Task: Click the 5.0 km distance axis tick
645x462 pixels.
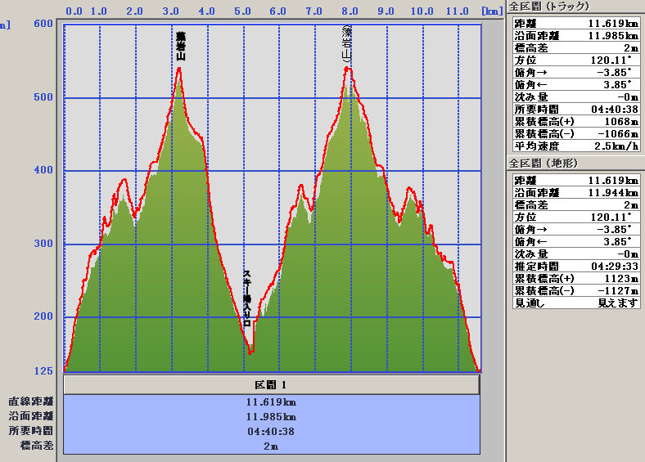Action: tap(242, 11)
